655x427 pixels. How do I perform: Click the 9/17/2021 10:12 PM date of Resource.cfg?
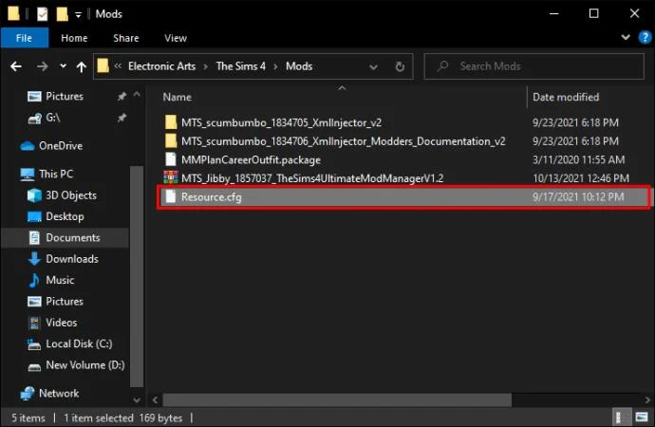click(x=578, y=197)
